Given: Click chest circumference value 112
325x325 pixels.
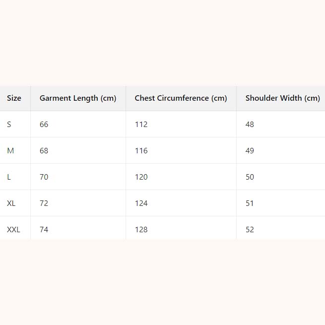Looking at the screenshot, I should [x=141, y=125].
